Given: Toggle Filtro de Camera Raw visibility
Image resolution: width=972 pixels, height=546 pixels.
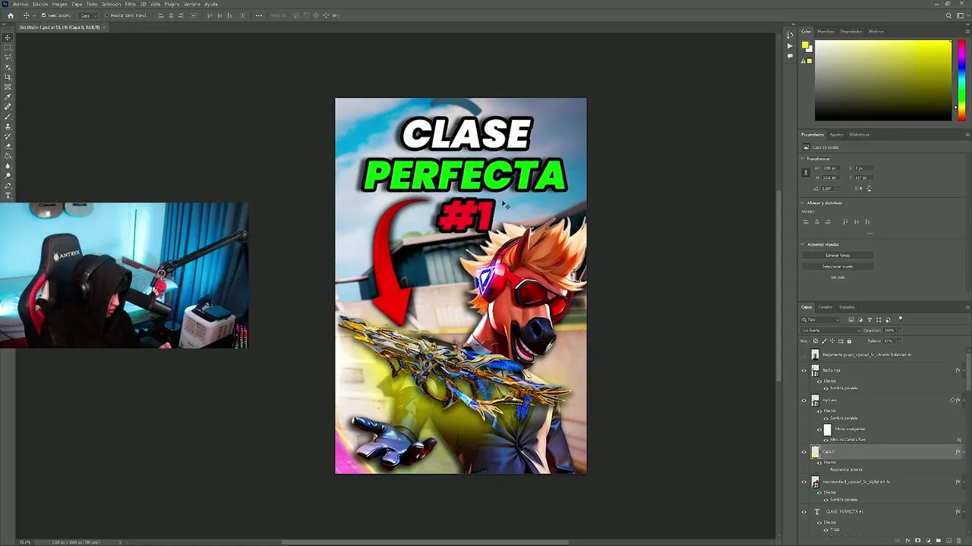Looking at the screenshot, I should pos(825,440).
